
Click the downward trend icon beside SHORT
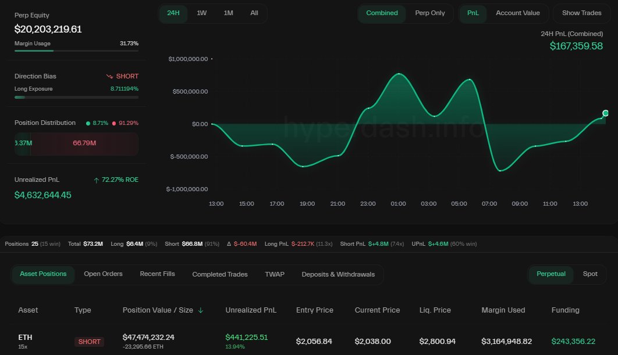pyautogui.click(x=109, y=76)
